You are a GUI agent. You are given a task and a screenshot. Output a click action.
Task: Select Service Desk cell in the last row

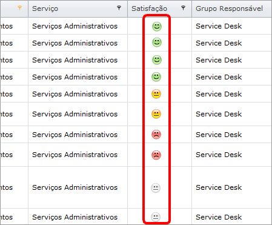[x=219, y=217]
